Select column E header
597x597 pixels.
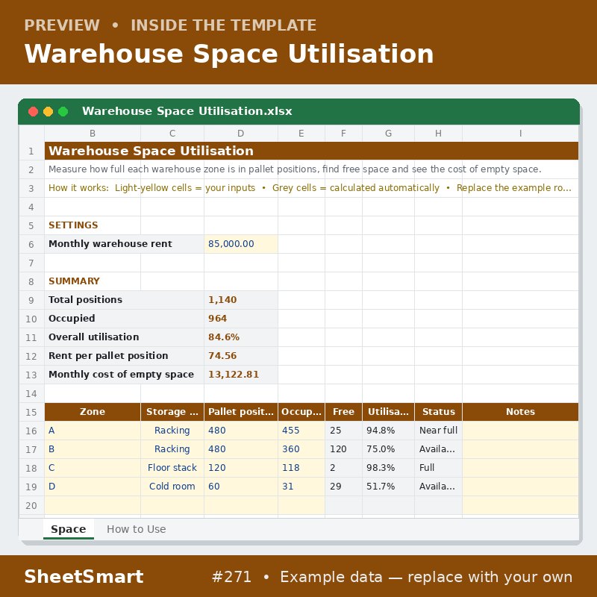pos(301,134)
